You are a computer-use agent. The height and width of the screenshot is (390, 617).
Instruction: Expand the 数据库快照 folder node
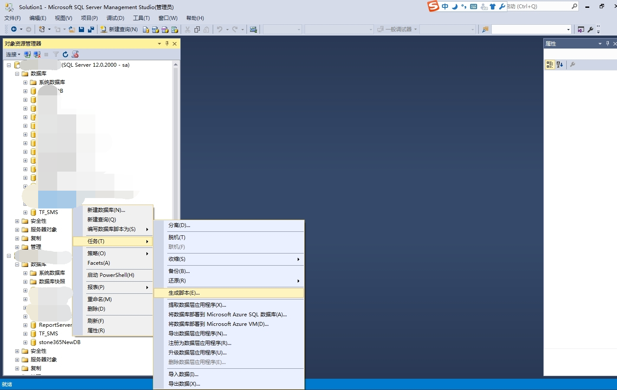25,282
